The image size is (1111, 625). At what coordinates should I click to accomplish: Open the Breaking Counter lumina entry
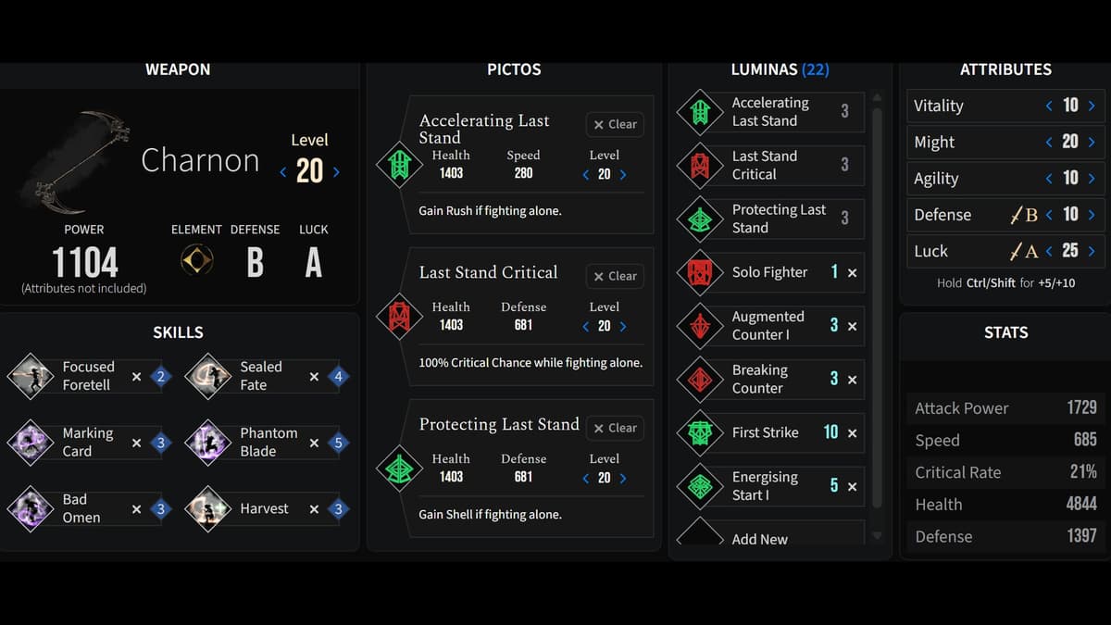[759, 379]
